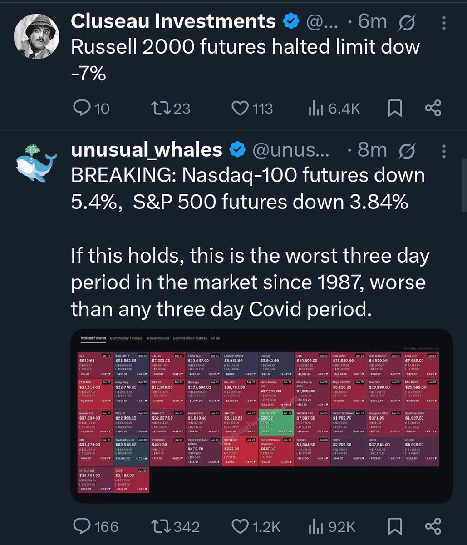Viewport: 467px width, 545px height.
Task: Open more options for unusual_whales tweet
Action: pyautogui.click(x=443, y=150)
